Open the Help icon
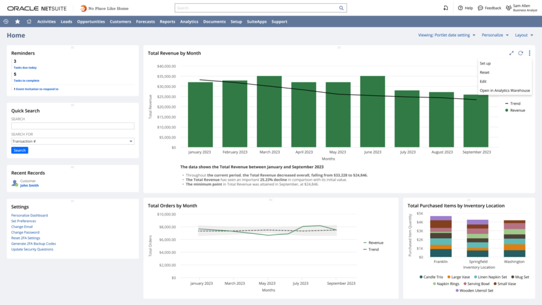The width and height of the screenshot is (542, 305). tap(460, 8)
